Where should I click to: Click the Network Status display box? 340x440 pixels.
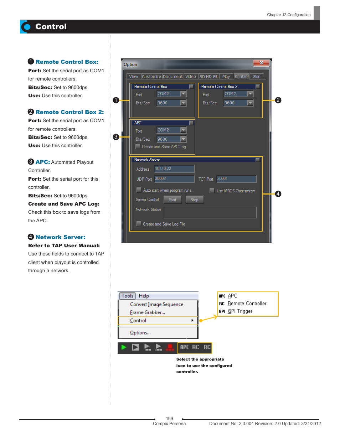click(210, 212)
